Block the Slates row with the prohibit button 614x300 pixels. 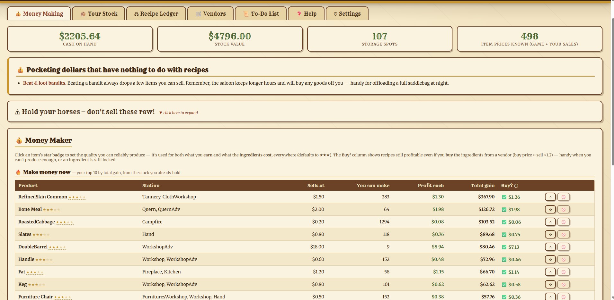(x=563, y=234)
